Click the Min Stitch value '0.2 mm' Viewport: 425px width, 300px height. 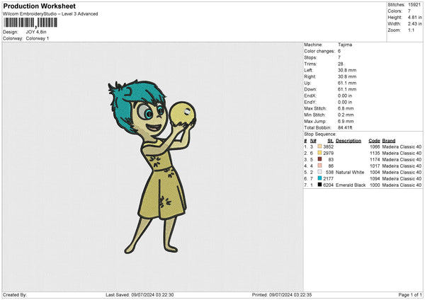point(346,115)
